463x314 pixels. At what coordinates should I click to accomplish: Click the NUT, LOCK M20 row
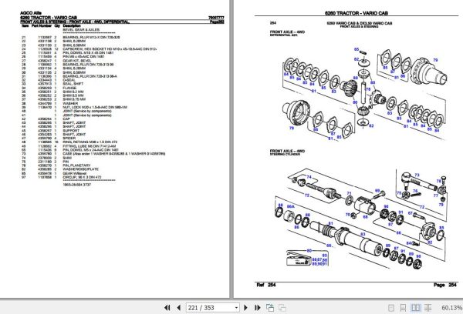(x=74, y=107)
